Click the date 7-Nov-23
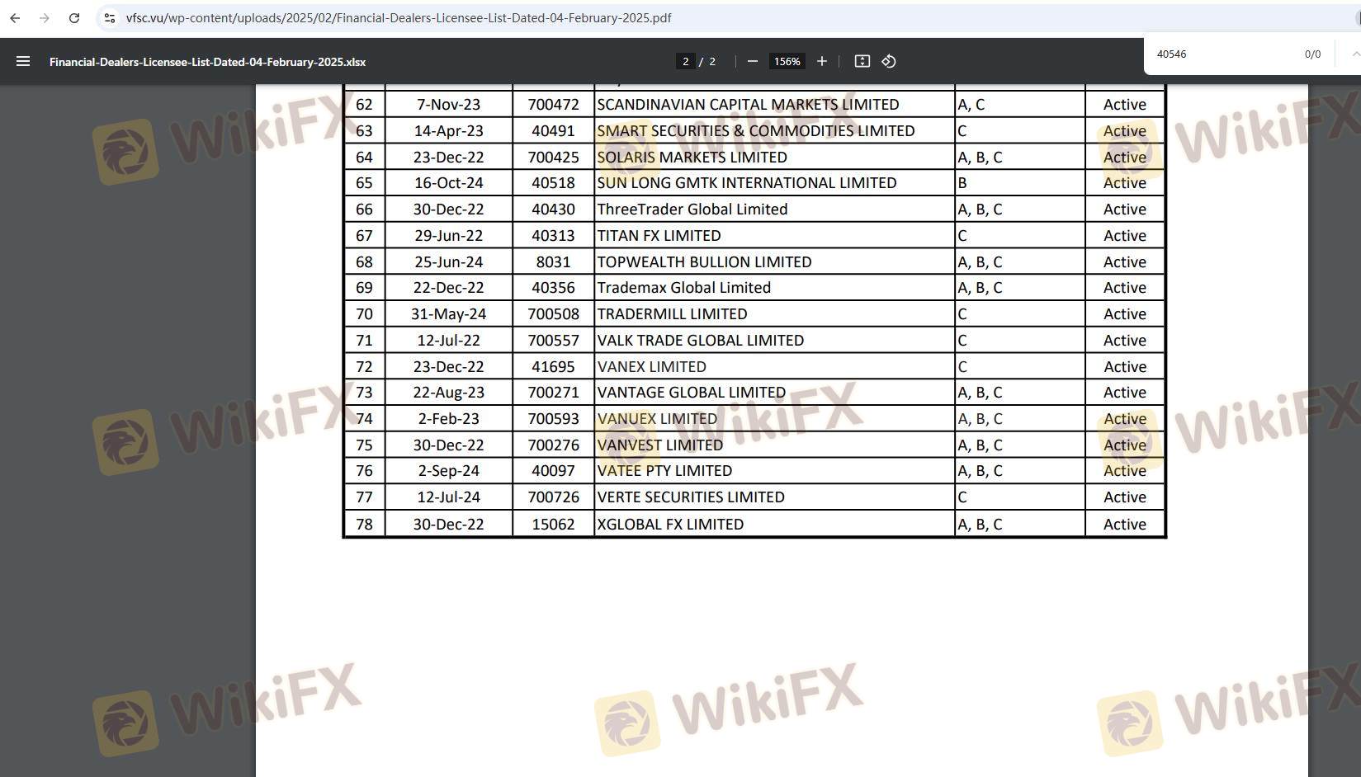 (448, 105)
